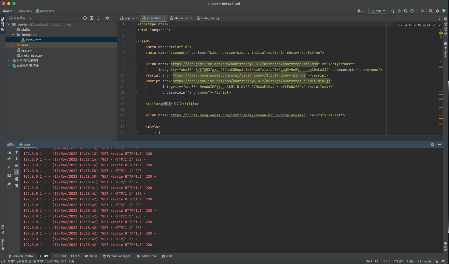The image size is (449, 264).
Task: Select meta_prac.py in project tree
Action: [x=32, y=55]
